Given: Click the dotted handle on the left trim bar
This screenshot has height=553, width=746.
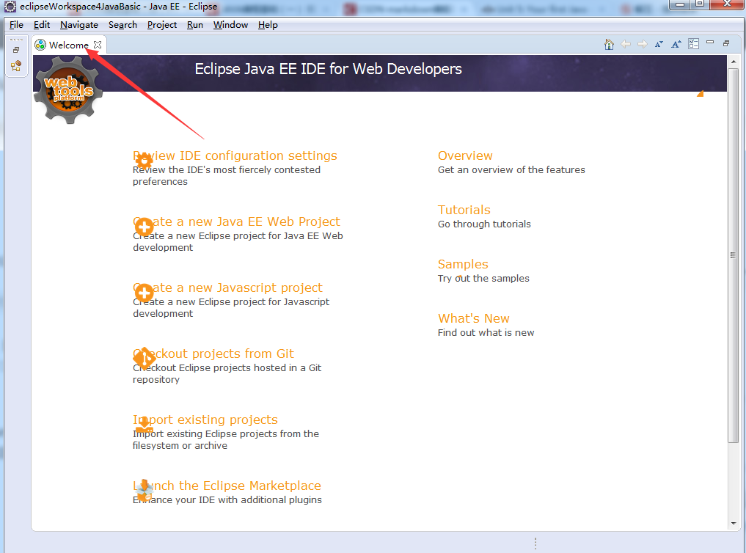Looking at the screenshot, I should tap(16, 40).
